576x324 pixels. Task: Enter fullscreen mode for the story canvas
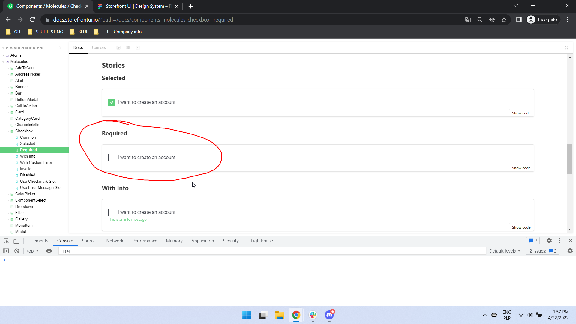tap(567, 47)
